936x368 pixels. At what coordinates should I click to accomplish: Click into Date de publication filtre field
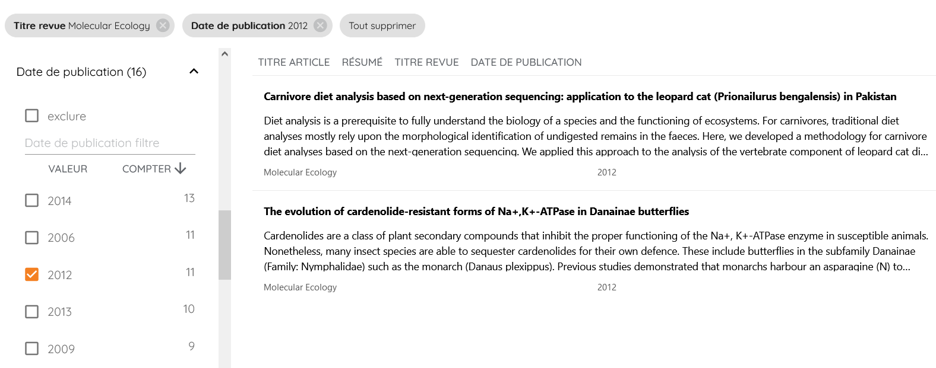tap(110, 143)
